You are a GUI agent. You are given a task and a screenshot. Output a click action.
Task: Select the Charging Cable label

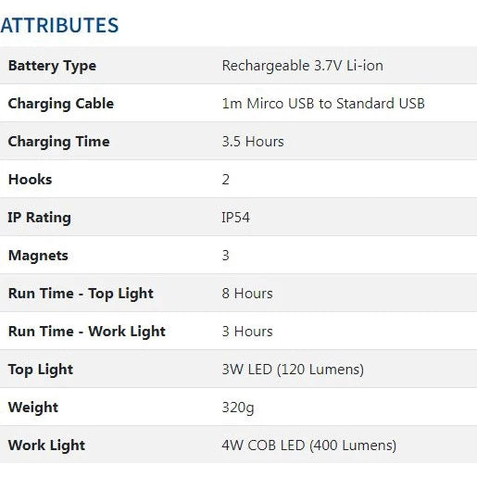(61, 104)
